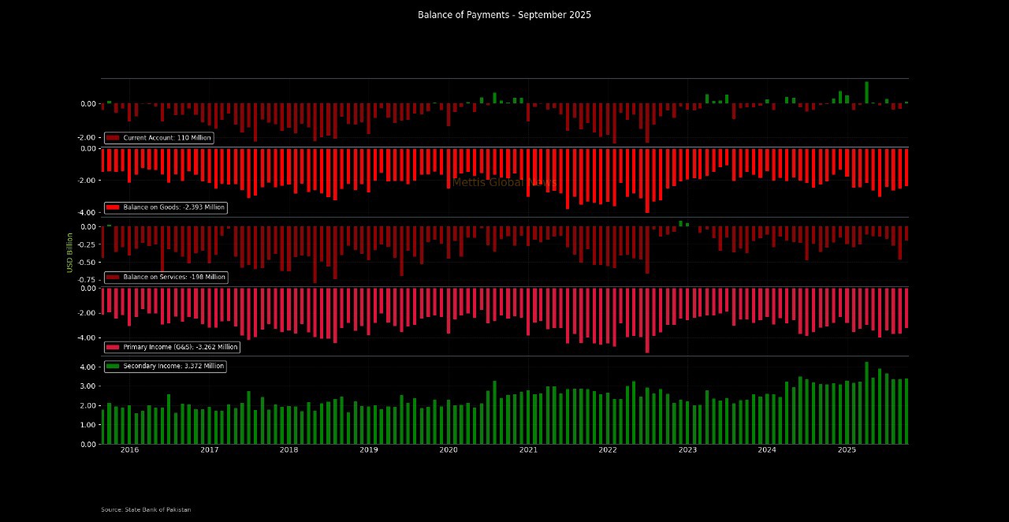Viewport: 1009px width, 522px height.
Task: Select the 2025 x-axis year label
Action: 847,450
